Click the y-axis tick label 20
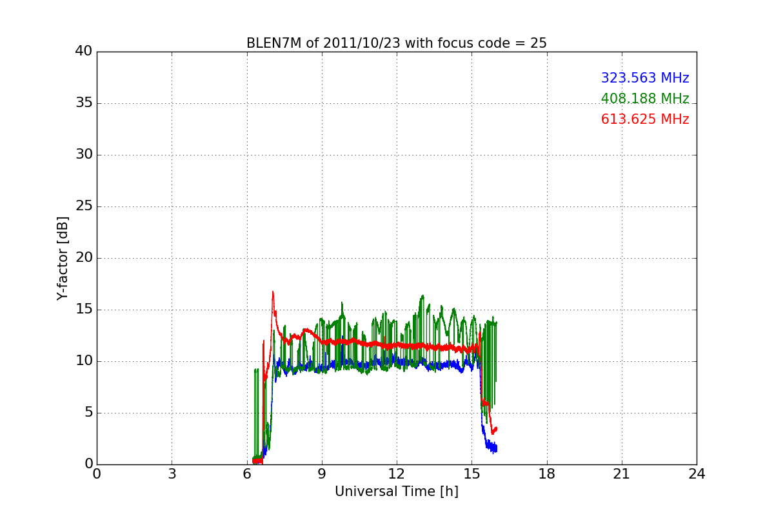 tap(84, 258)
